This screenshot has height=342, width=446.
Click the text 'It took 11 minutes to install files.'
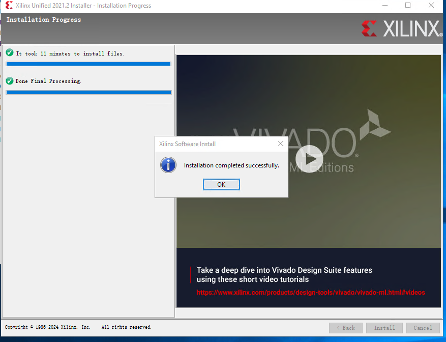click(70, 53)
